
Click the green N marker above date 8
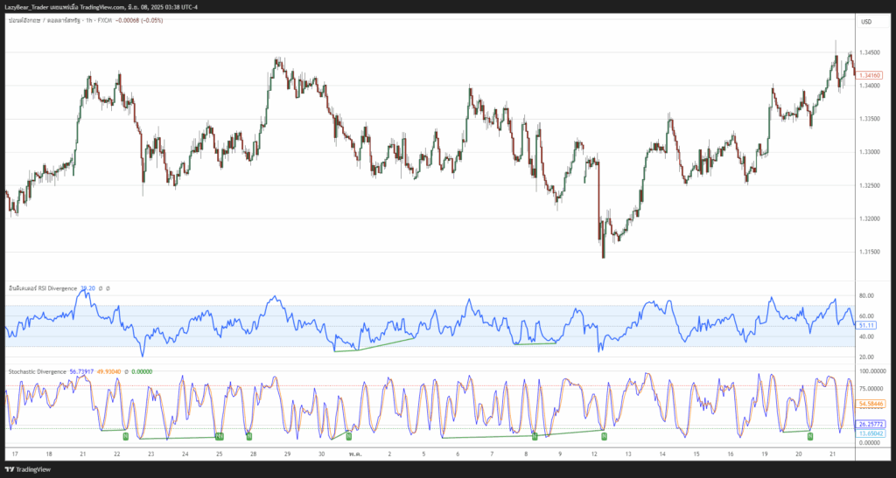(535, 435)
